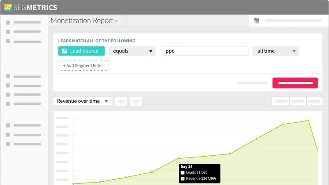Click the Day 14 data point

pyautogui.click(x=178, y=158)
